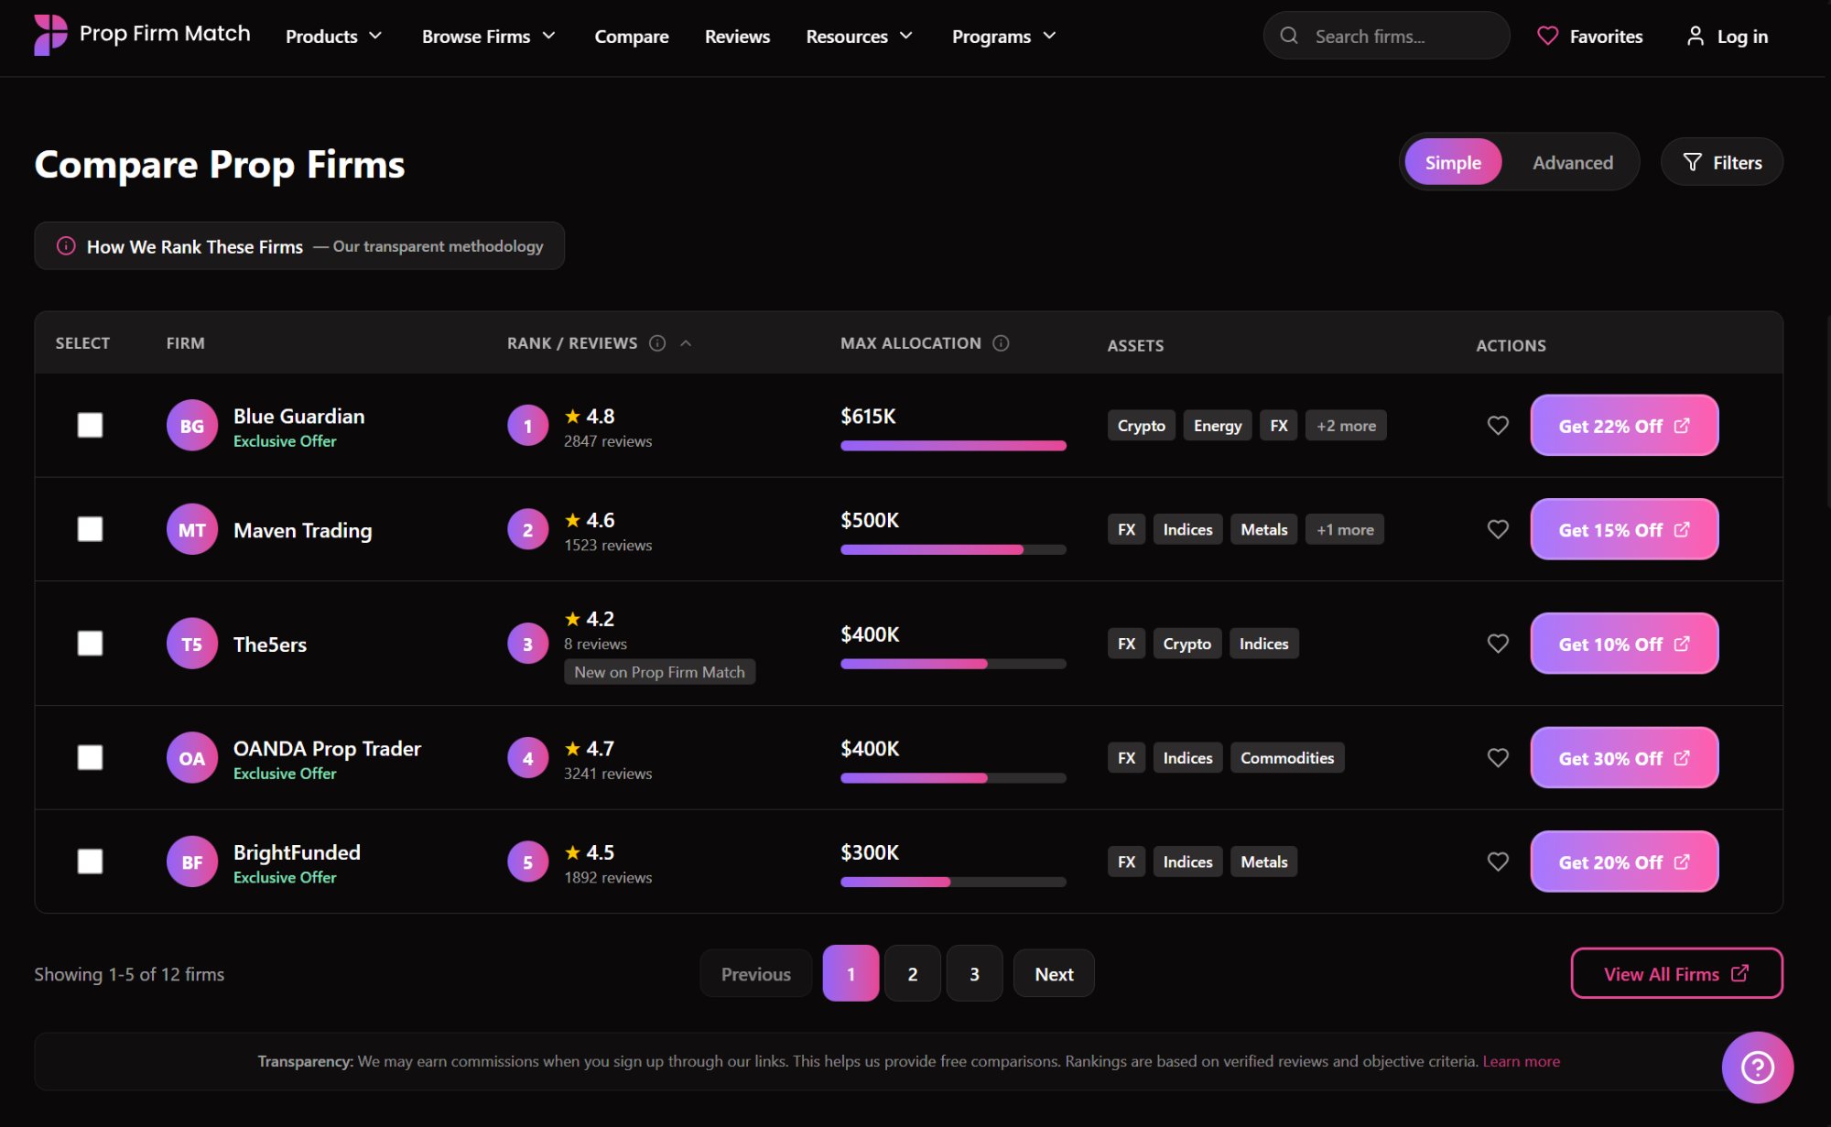Image resolution: width=1831 pixels, height=1127 pixels.
Task: Click the OA avatar for OANDA
Action: 191,757
